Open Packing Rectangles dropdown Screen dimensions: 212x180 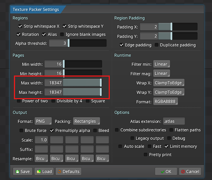click(87, 121)
